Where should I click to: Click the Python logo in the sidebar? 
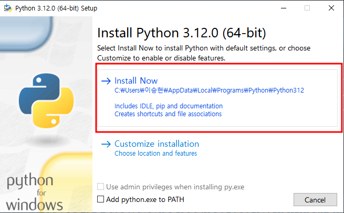[x=46, y=100]
